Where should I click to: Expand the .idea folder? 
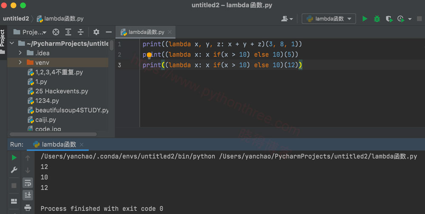click(x=20, y=53)
